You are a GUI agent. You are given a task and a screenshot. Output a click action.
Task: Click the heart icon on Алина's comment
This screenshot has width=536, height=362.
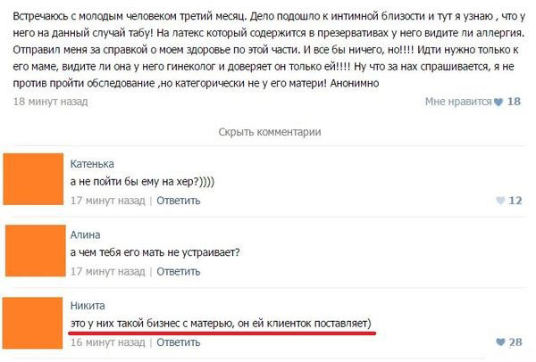pyautogui.click(x=499, y=271)
